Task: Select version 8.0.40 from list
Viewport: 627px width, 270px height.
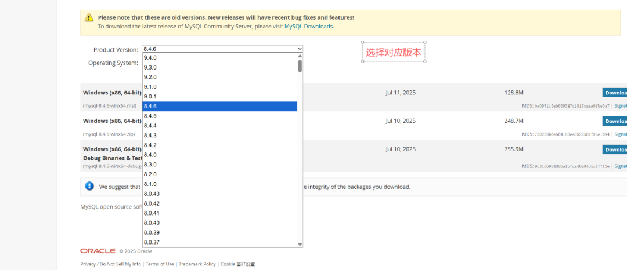Action: pyautogui.click(x=219, y=223)
